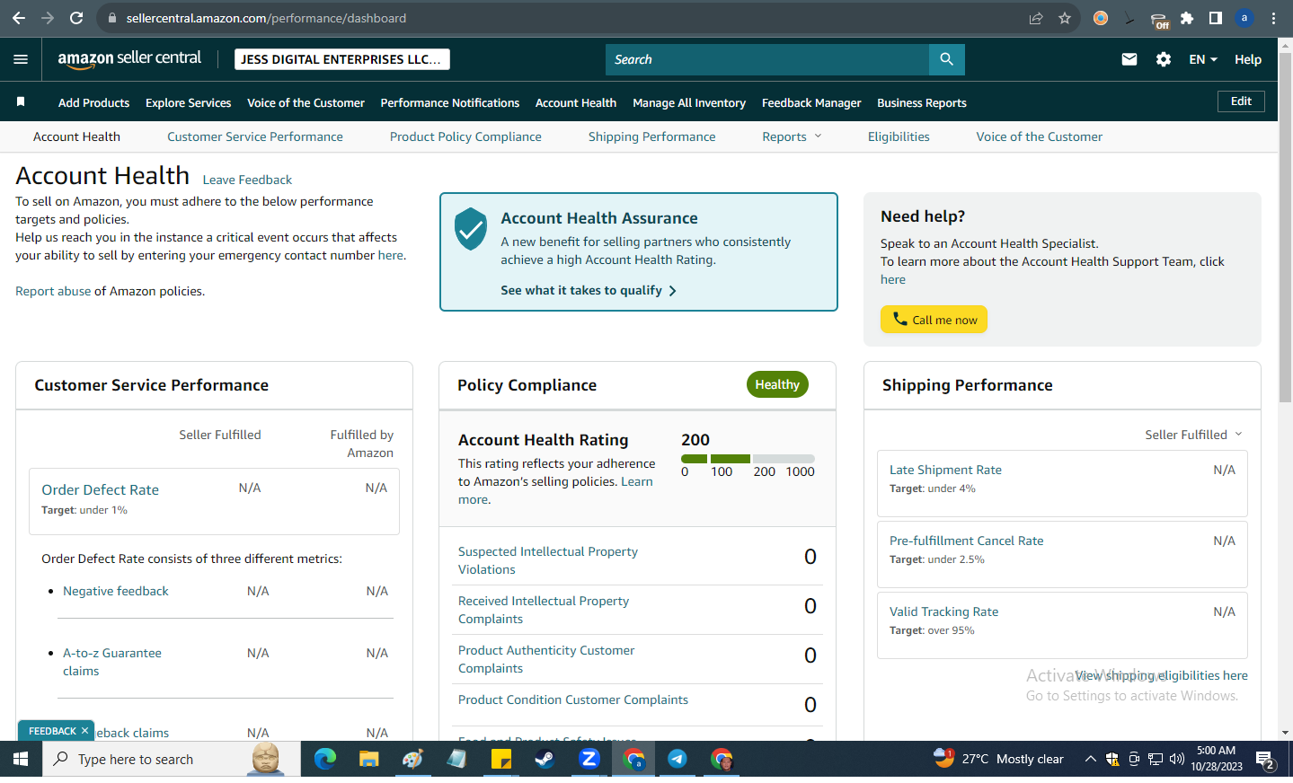This screenshot has width=1293, height=783.
Task: View site information via the lock icon
Action: coord(112,18)
